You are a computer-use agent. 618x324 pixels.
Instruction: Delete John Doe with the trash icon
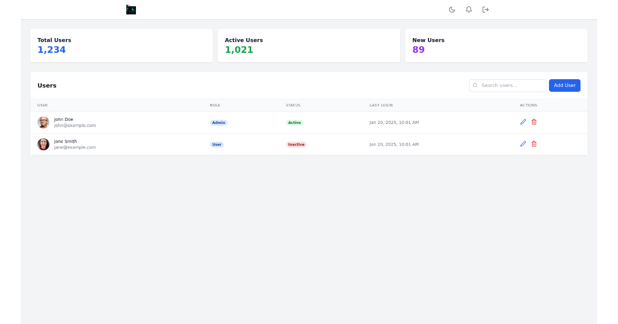[x=534, y=122]
